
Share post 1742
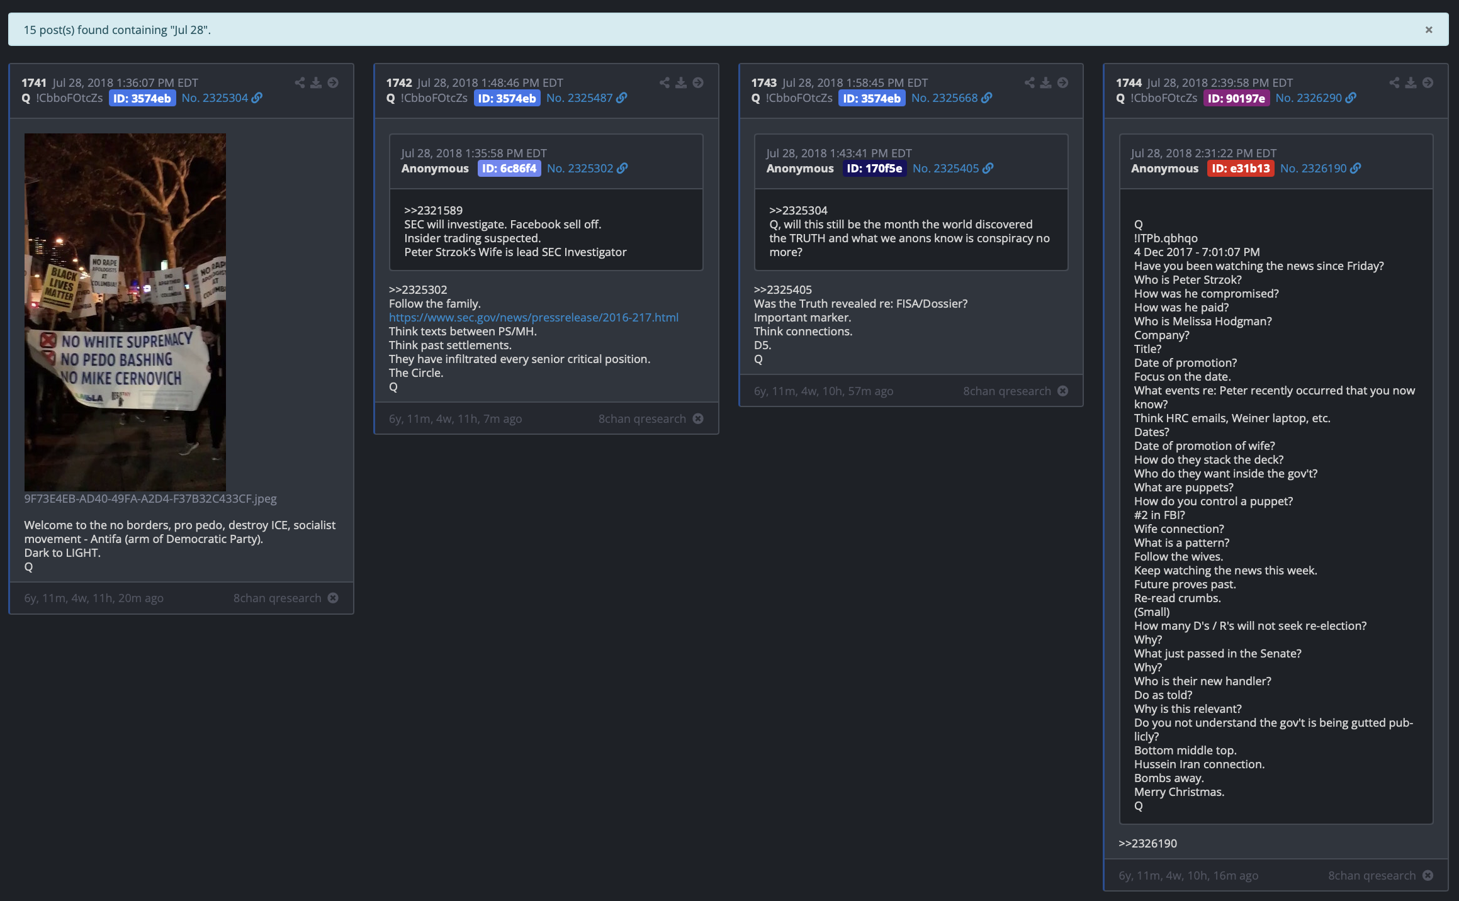click(665, 82)
